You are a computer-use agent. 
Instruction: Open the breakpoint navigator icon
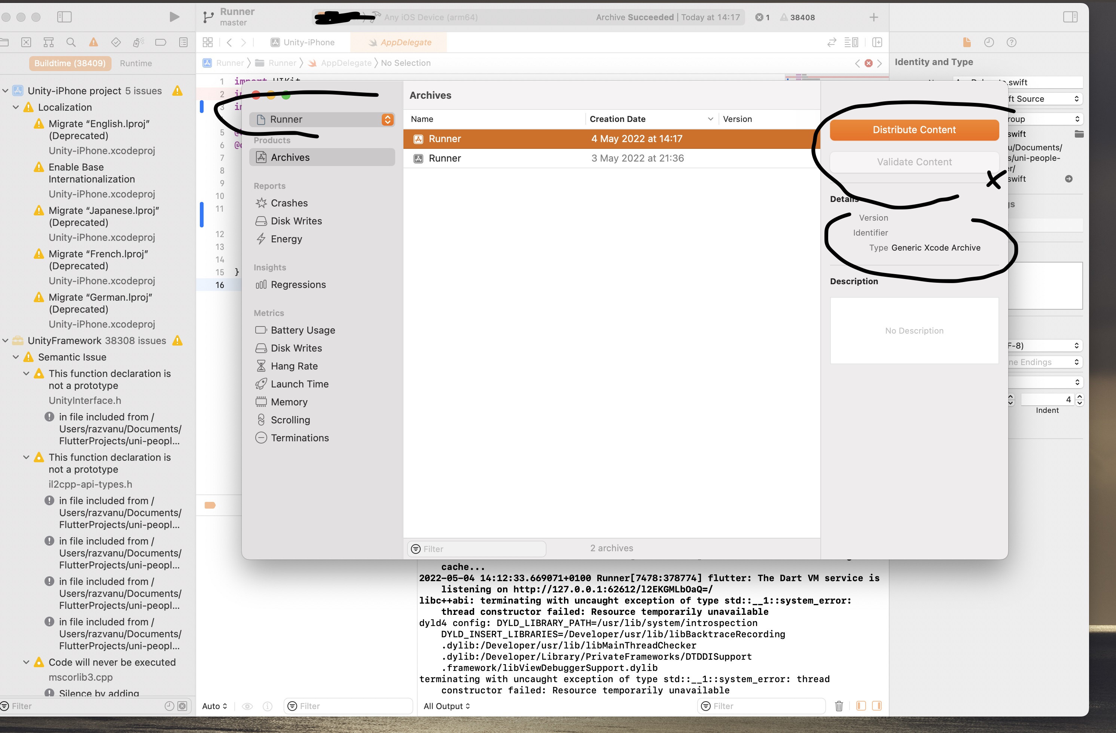tap(161, 42)
